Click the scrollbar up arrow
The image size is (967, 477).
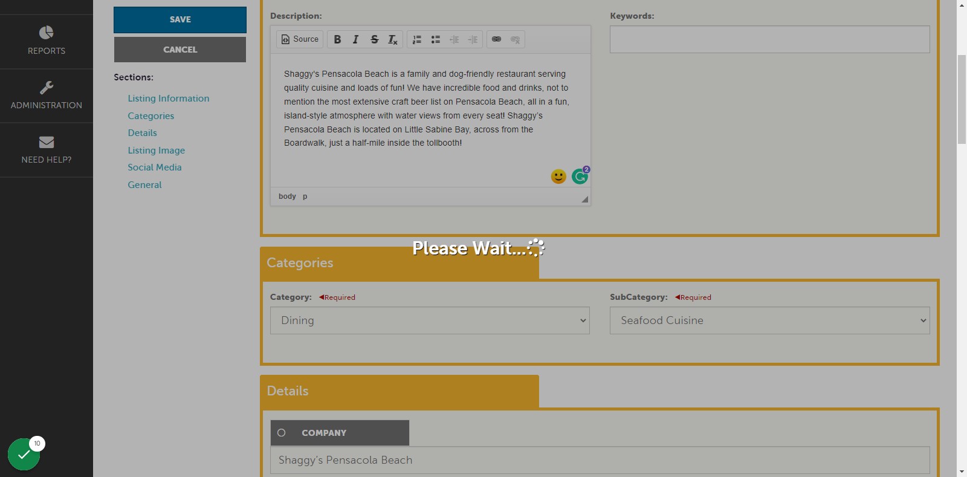tap(962, 5)
